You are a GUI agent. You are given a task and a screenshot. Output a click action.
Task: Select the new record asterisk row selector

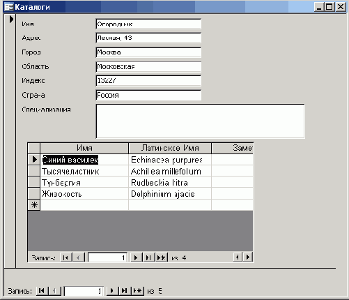(x=34, y=205)
